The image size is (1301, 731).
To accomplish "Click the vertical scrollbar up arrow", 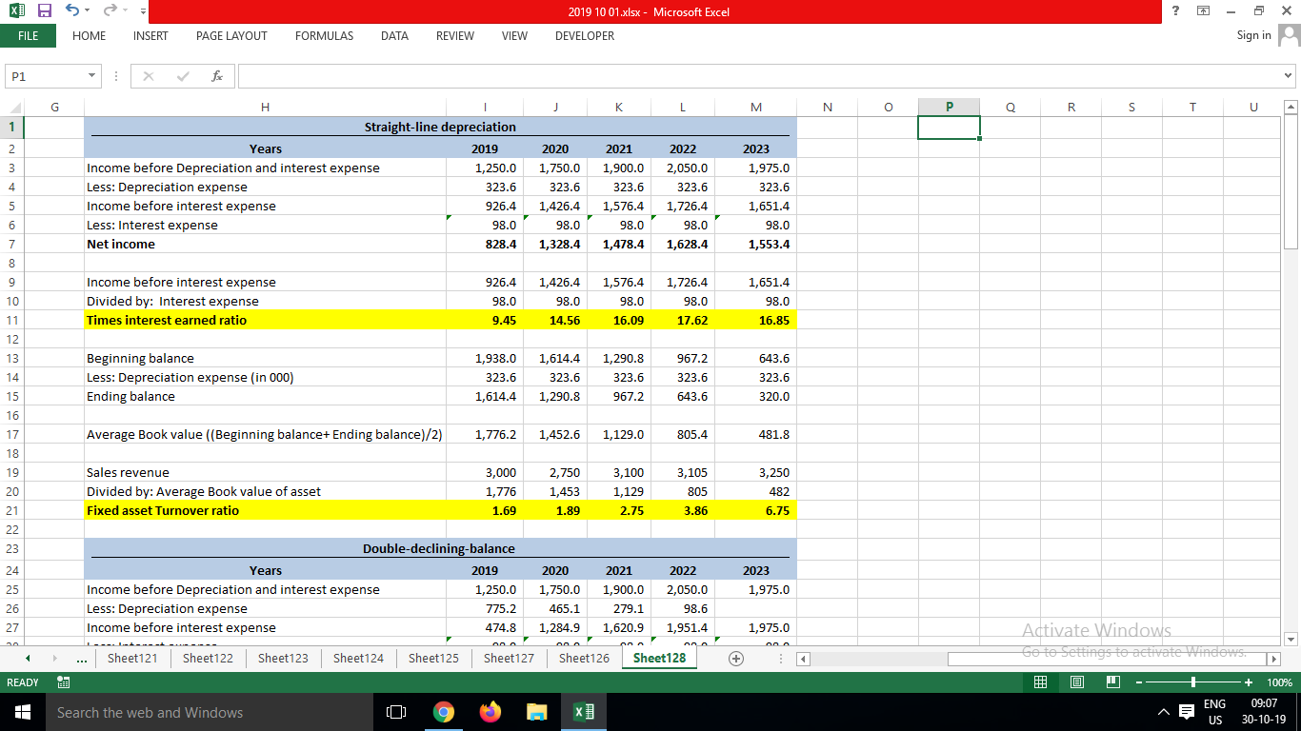I will tap(1291, 107).
